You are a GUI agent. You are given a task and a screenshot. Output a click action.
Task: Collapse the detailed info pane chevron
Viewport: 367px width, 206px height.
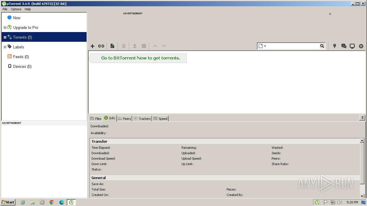click(x=362, y=118)
